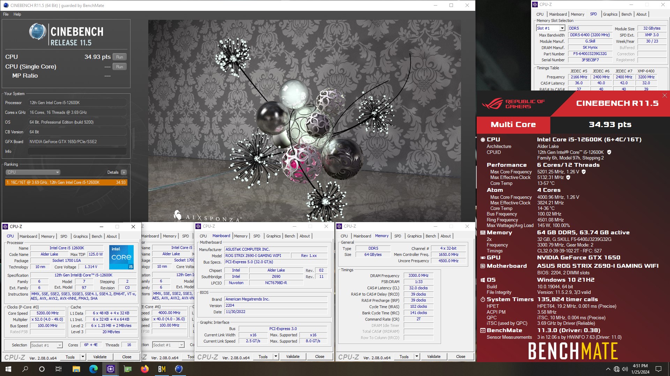
Task: Click Multi Core score 34.93 pts
Action: [x=610, y=125]
